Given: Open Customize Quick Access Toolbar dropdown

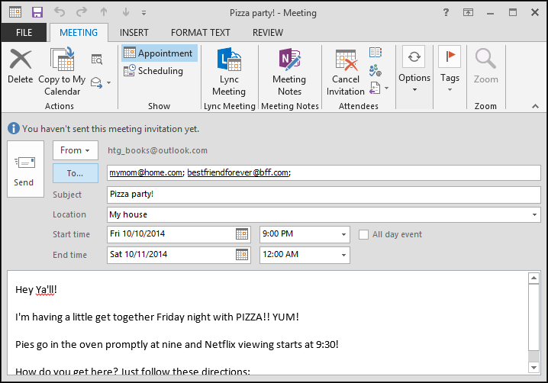Looking at the screenshot, I should (x=143, y=13).
